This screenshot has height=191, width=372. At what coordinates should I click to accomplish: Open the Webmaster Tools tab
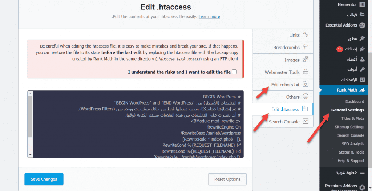pos(282,72)
